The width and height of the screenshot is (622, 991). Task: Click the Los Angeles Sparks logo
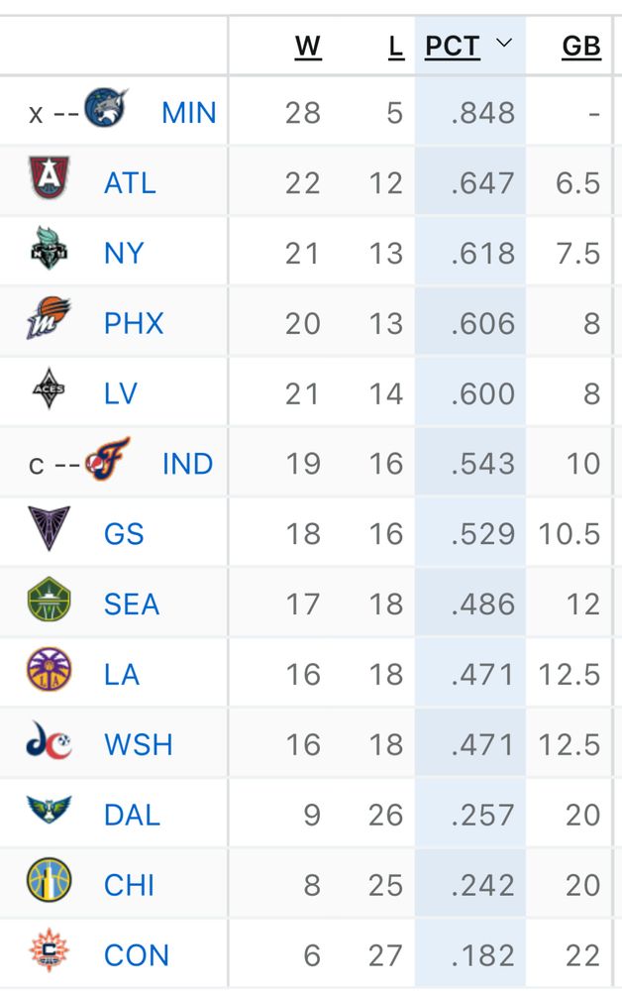tap(50, 669)
